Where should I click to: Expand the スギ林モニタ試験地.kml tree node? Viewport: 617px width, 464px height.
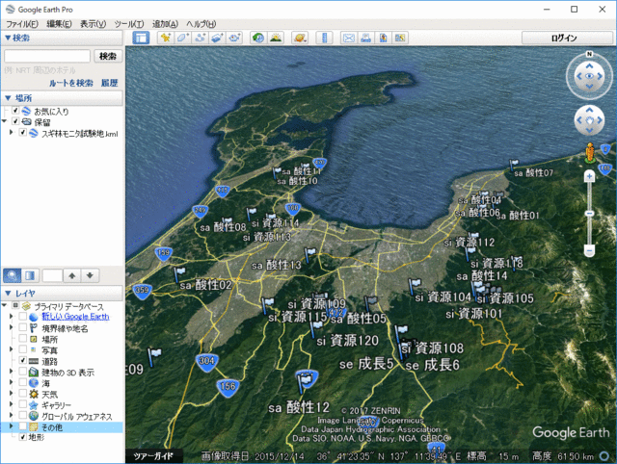point(11,133)
